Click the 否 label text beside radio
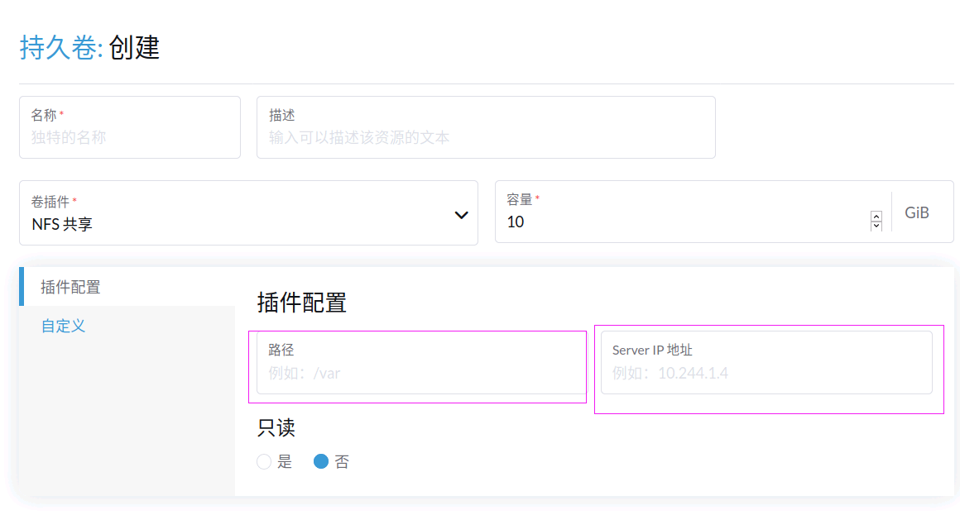The image size is (960, 515). tap(342, 462)
